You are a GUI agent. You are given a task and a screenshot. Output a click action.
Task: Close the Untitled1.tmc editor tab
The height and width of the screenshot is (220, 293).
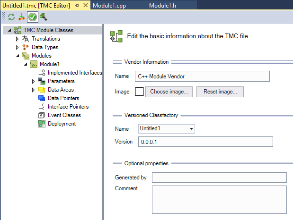(86, 5)
